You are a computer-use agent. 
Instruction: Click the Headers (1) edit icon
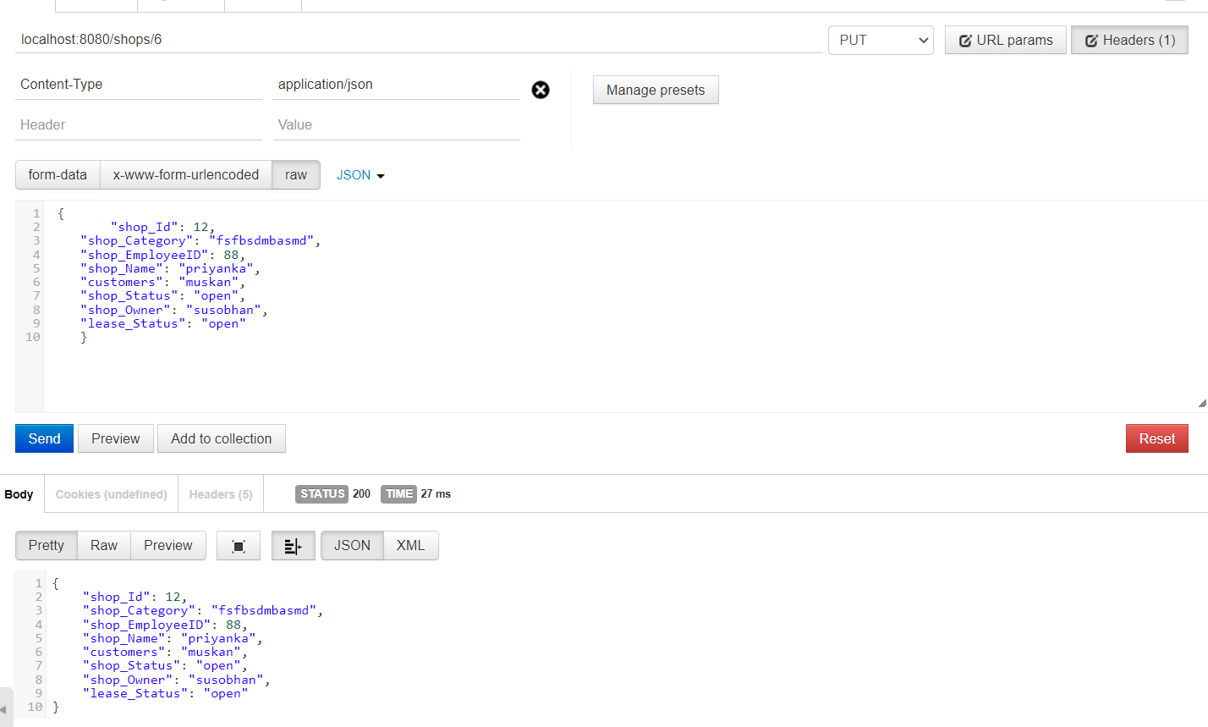(x=1091, y=40)
